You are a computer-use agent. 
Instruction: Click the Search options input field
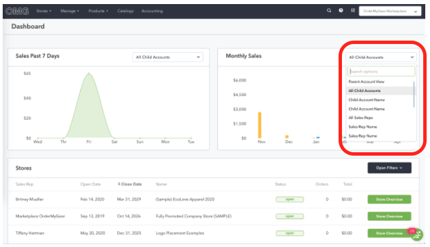point(381,72)
